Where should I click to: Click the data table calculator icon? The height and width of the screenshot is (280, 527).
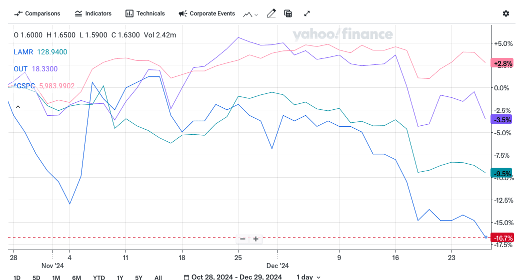point(288,13)
